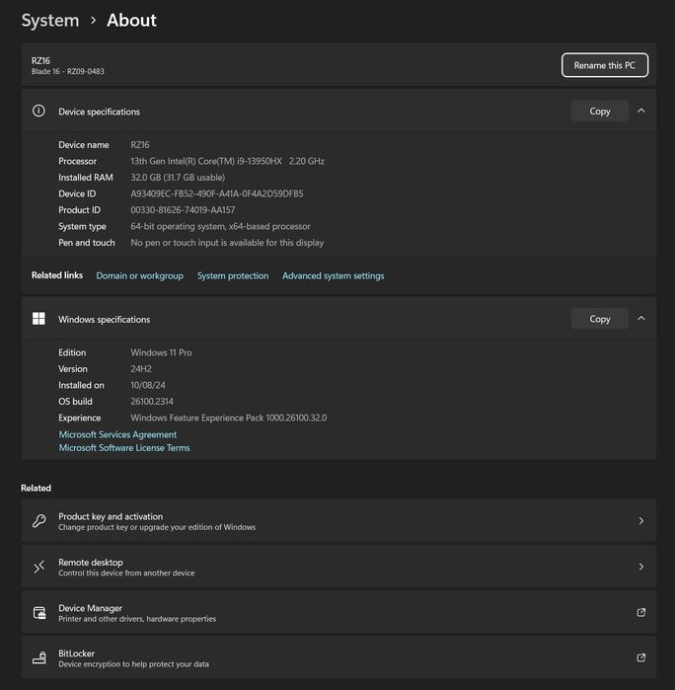This screenshot has width=675, height=690.
Task: Click the BitLocker lock icon
Action: coord(38,658)
